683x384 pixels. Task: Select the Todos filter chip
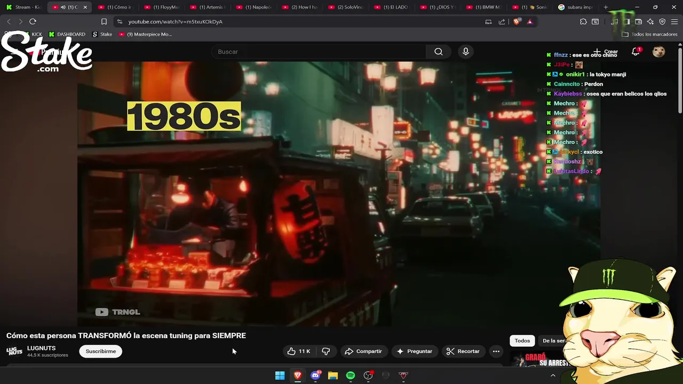pyautogui.click(x=522, y=341)
